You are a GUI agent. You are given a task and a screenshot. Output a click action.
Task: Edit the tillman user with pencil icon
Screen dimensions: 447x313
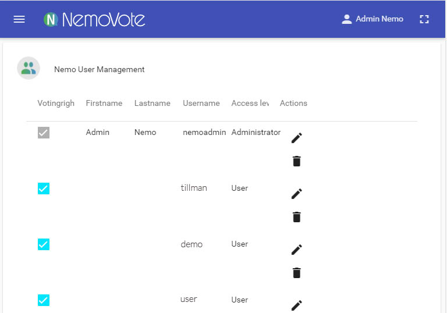(296, 194)
